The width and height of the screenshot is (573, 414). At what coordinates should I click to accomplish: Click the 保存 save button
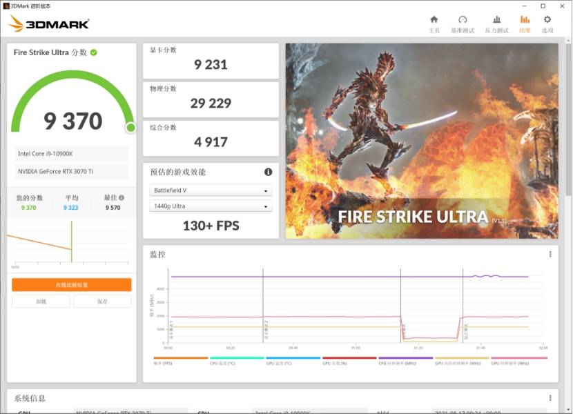[x=102, y=302]
